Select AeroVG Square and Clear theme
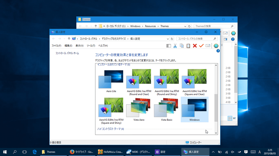This screenshot has width=279, height=156. coord(194,82)
